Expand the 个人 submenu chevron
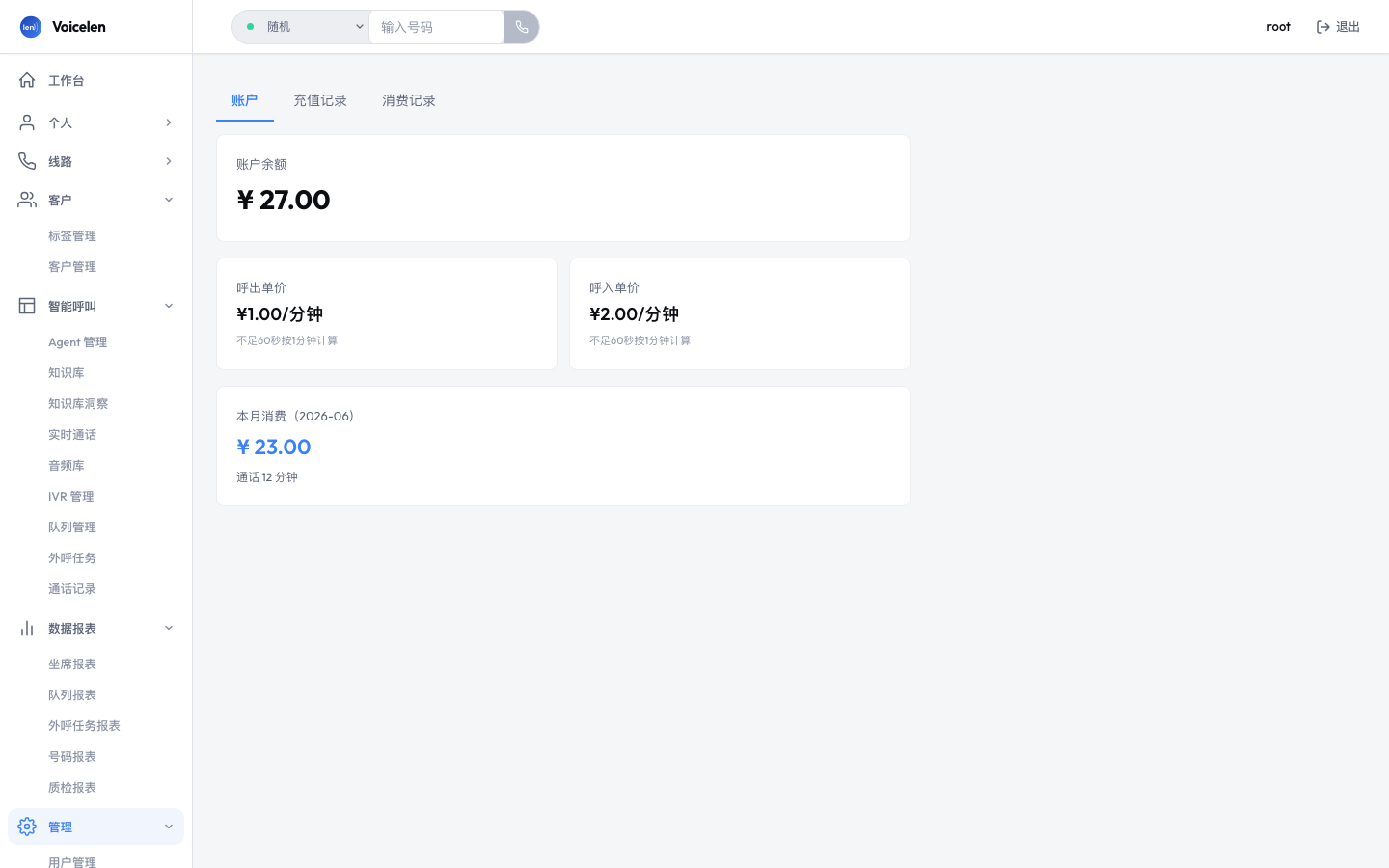This screenshot has width=1389, height=868. pos(169,122)
